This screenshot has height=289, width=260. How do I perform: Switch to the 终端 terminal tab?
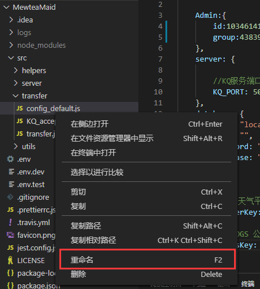pyautogui.click(x=248, y=284)
